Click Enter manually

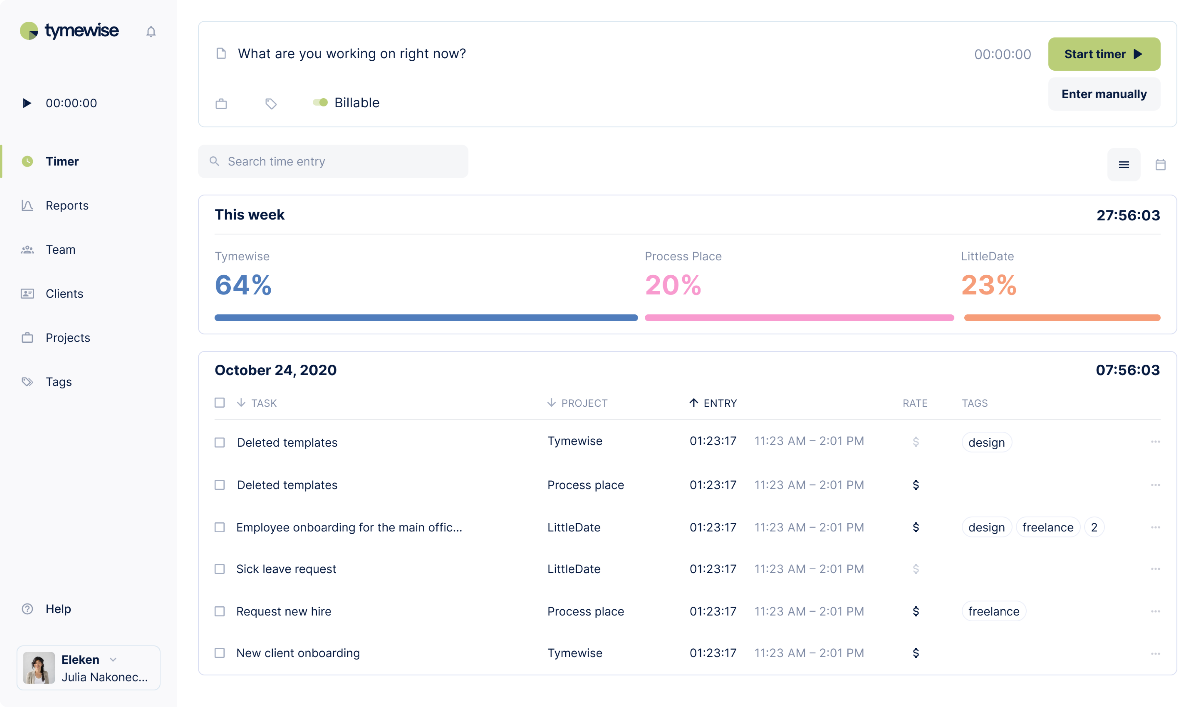[x=1104, y=94]
